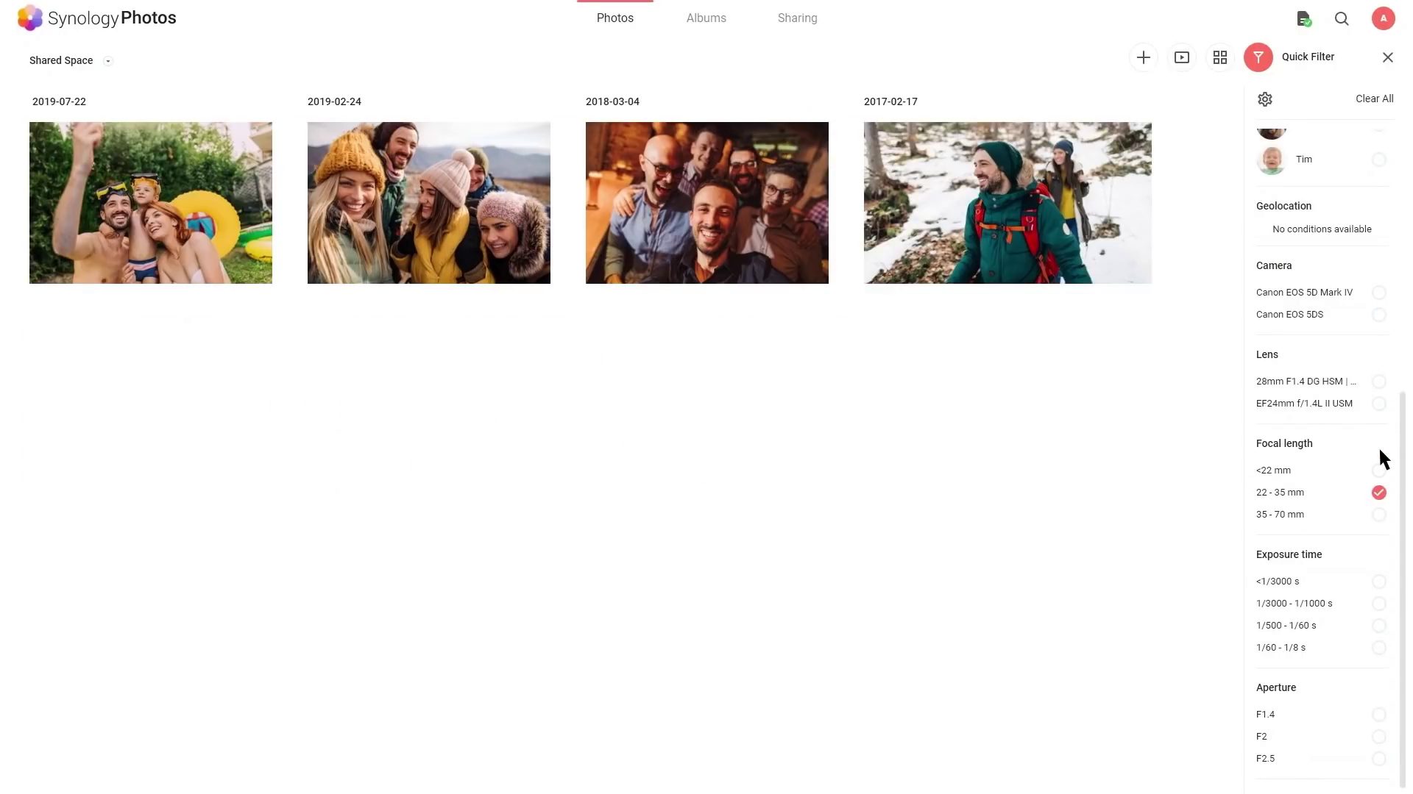Enable F1.4 aperture filter
1413x794 pixels.
click(1379, 715)
